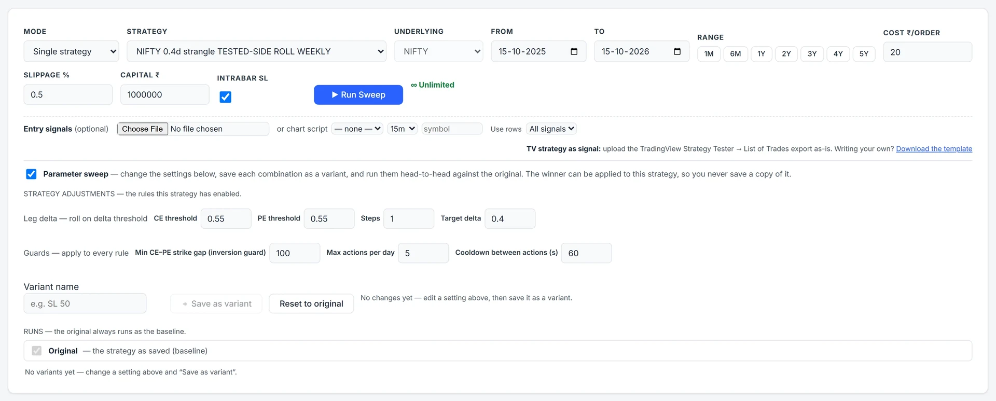
Task: Change the 15m timeframe dropdown
Action: [403, 129]
